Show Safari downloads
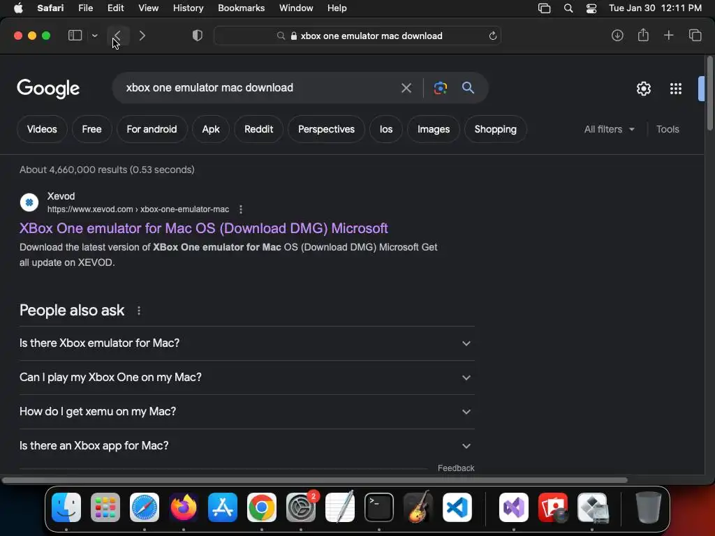This screenshot has width=715, height=536. (x=617, y=35)
